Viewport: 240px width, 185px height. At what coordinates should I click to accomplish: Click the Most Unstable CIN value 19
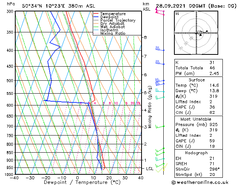pos(212,146)
